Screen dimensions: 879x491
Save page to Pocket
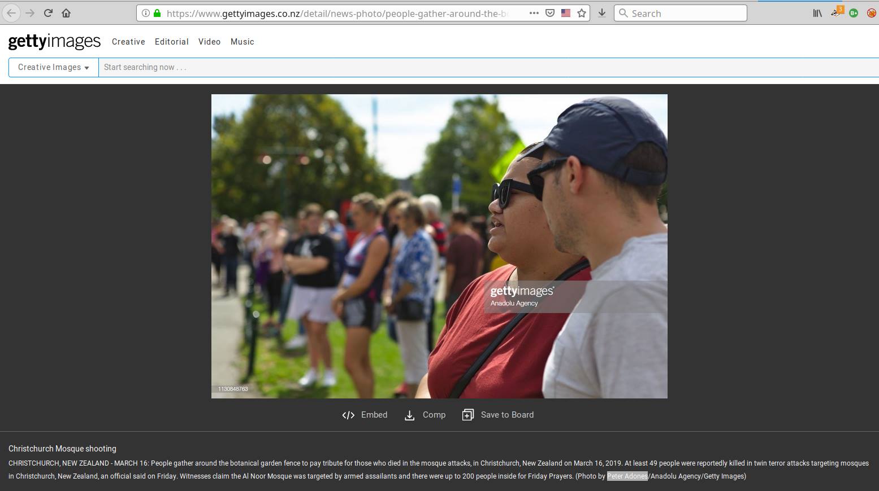(549, 13)
